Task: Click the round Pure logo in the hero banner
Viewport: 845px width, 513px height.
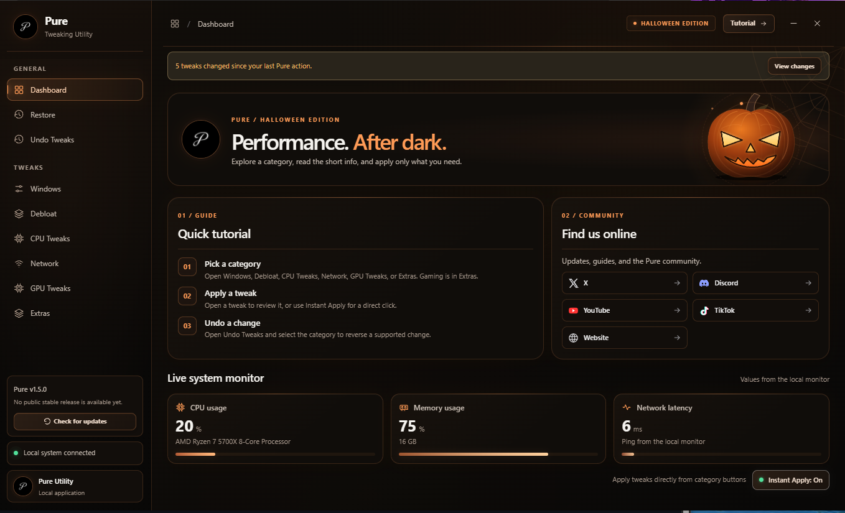Action: pyautogui.click(x=200, y=139)
